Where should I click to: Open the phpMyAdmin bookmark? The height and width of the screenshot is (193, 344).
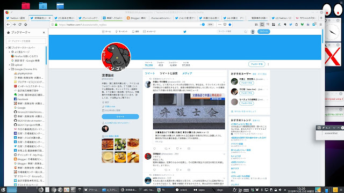coord(23,73)
